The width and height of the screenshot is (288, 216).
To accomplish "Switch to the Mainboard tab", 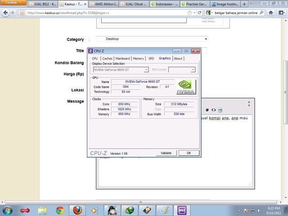I will pos(122,58).
